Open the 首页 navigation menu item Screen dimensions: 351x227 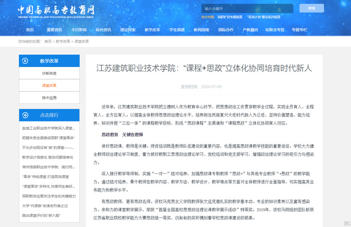(x=29, y=30)
